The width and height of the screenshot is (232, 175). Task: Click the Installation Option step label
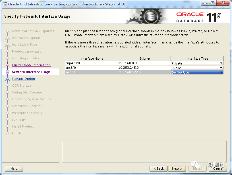26,38
